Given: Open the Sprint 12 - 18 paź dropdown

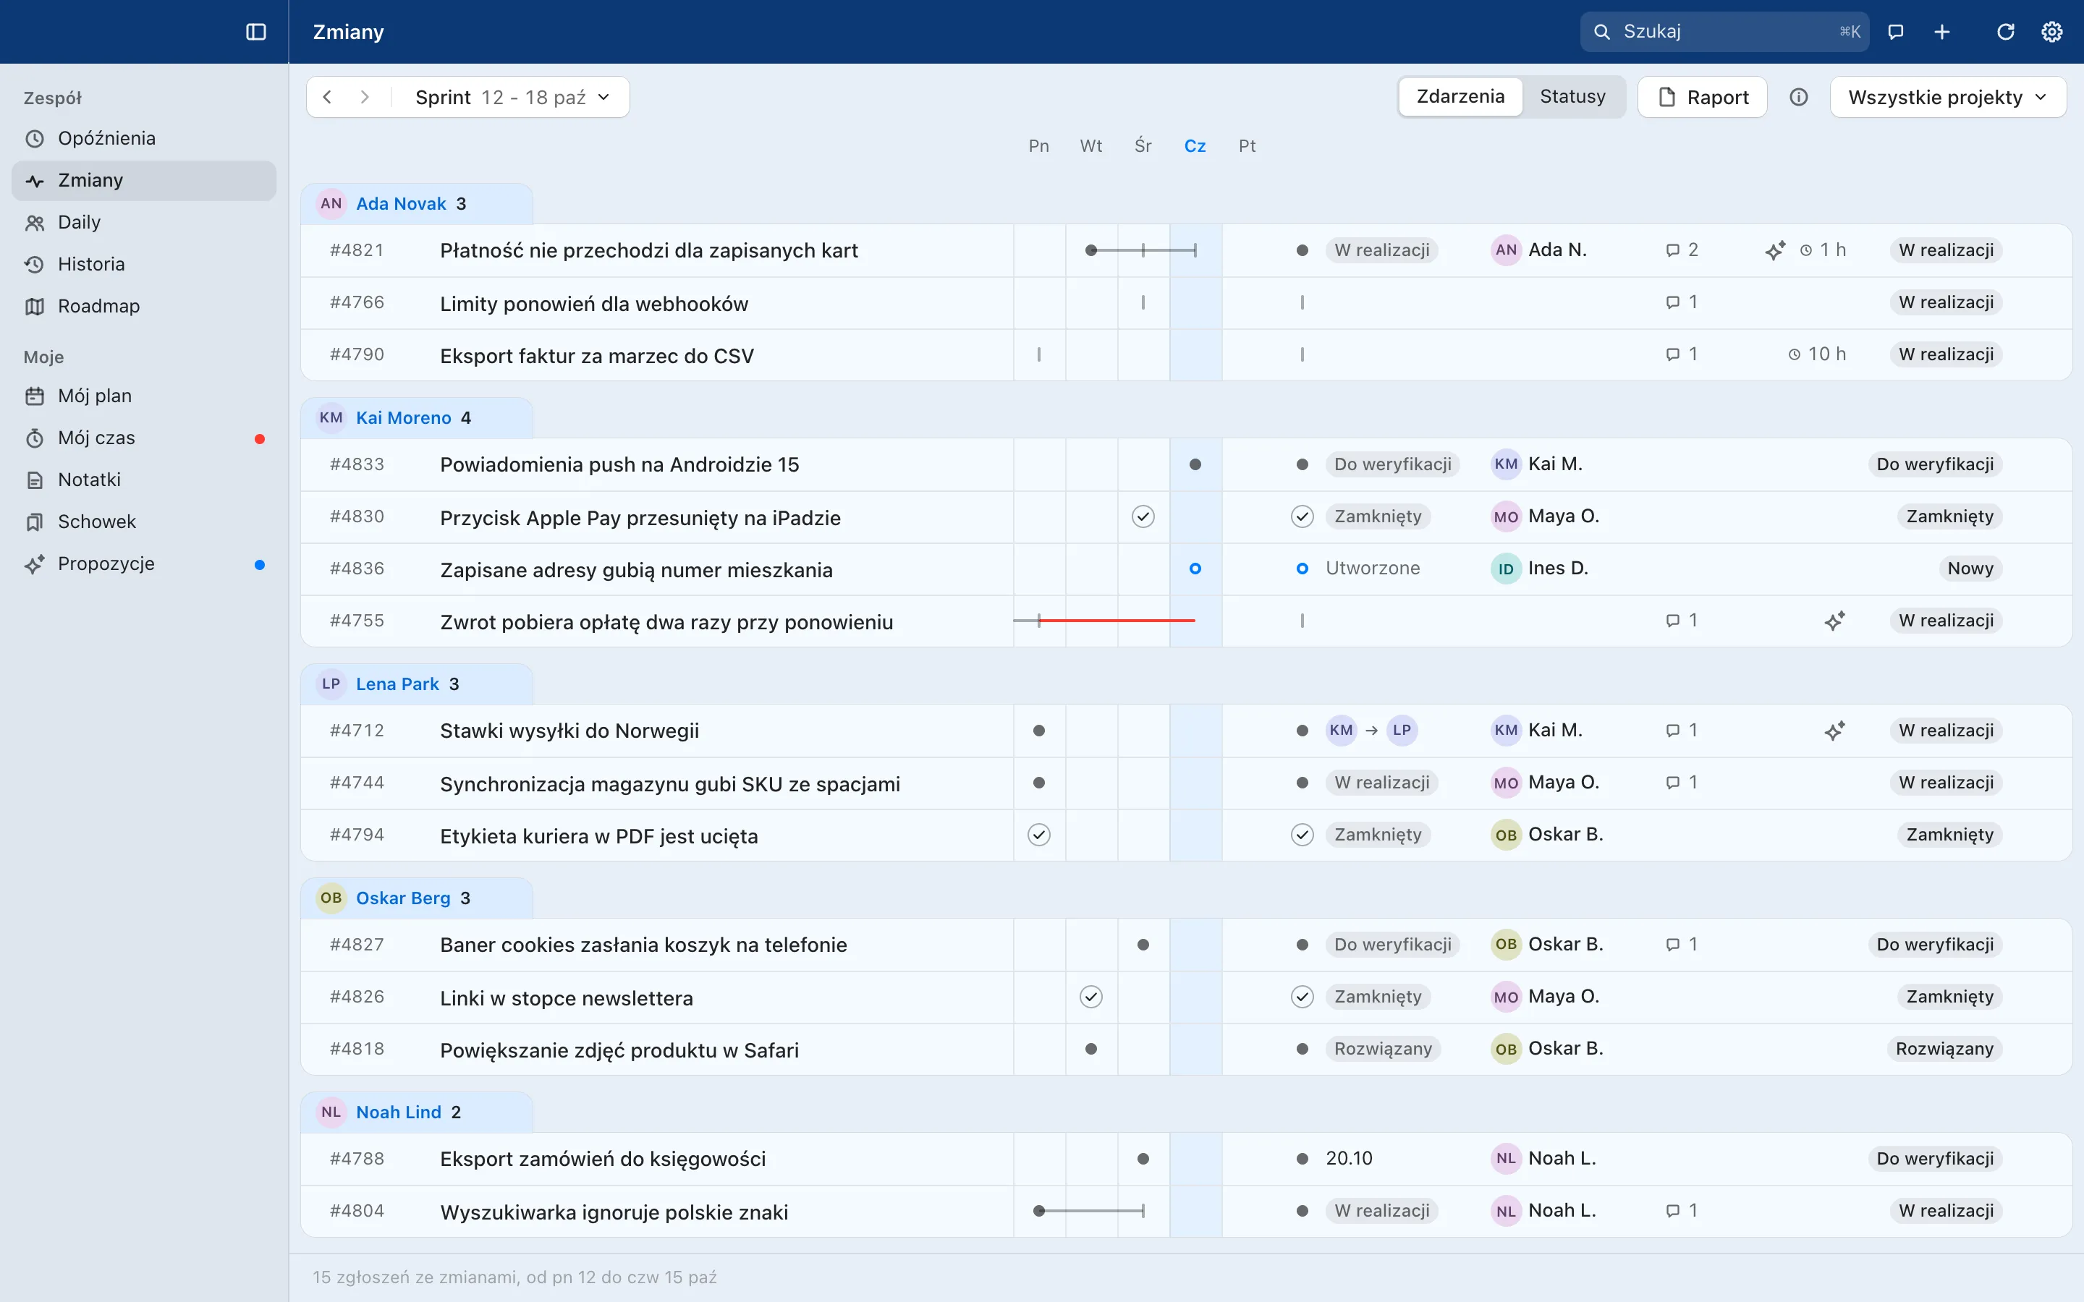Looking at the screenshot, I should (512, 98).
